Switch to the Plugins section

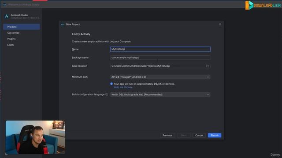click(x=11, y=39)
